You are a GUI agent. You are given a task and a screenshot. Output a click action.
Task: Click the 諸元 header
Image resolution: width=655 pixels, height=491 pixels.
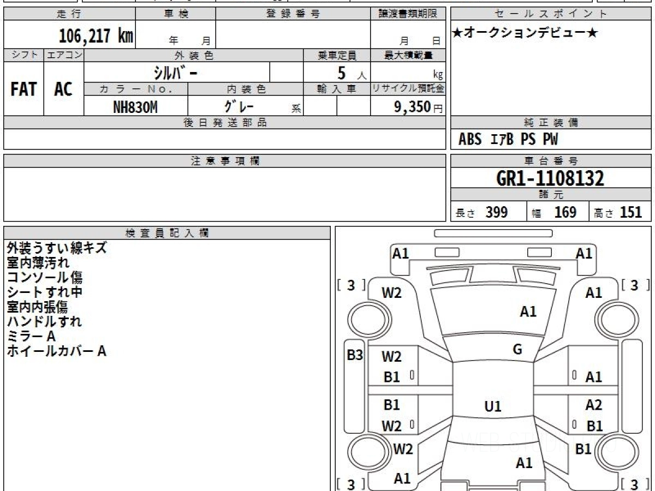point(551,195)
